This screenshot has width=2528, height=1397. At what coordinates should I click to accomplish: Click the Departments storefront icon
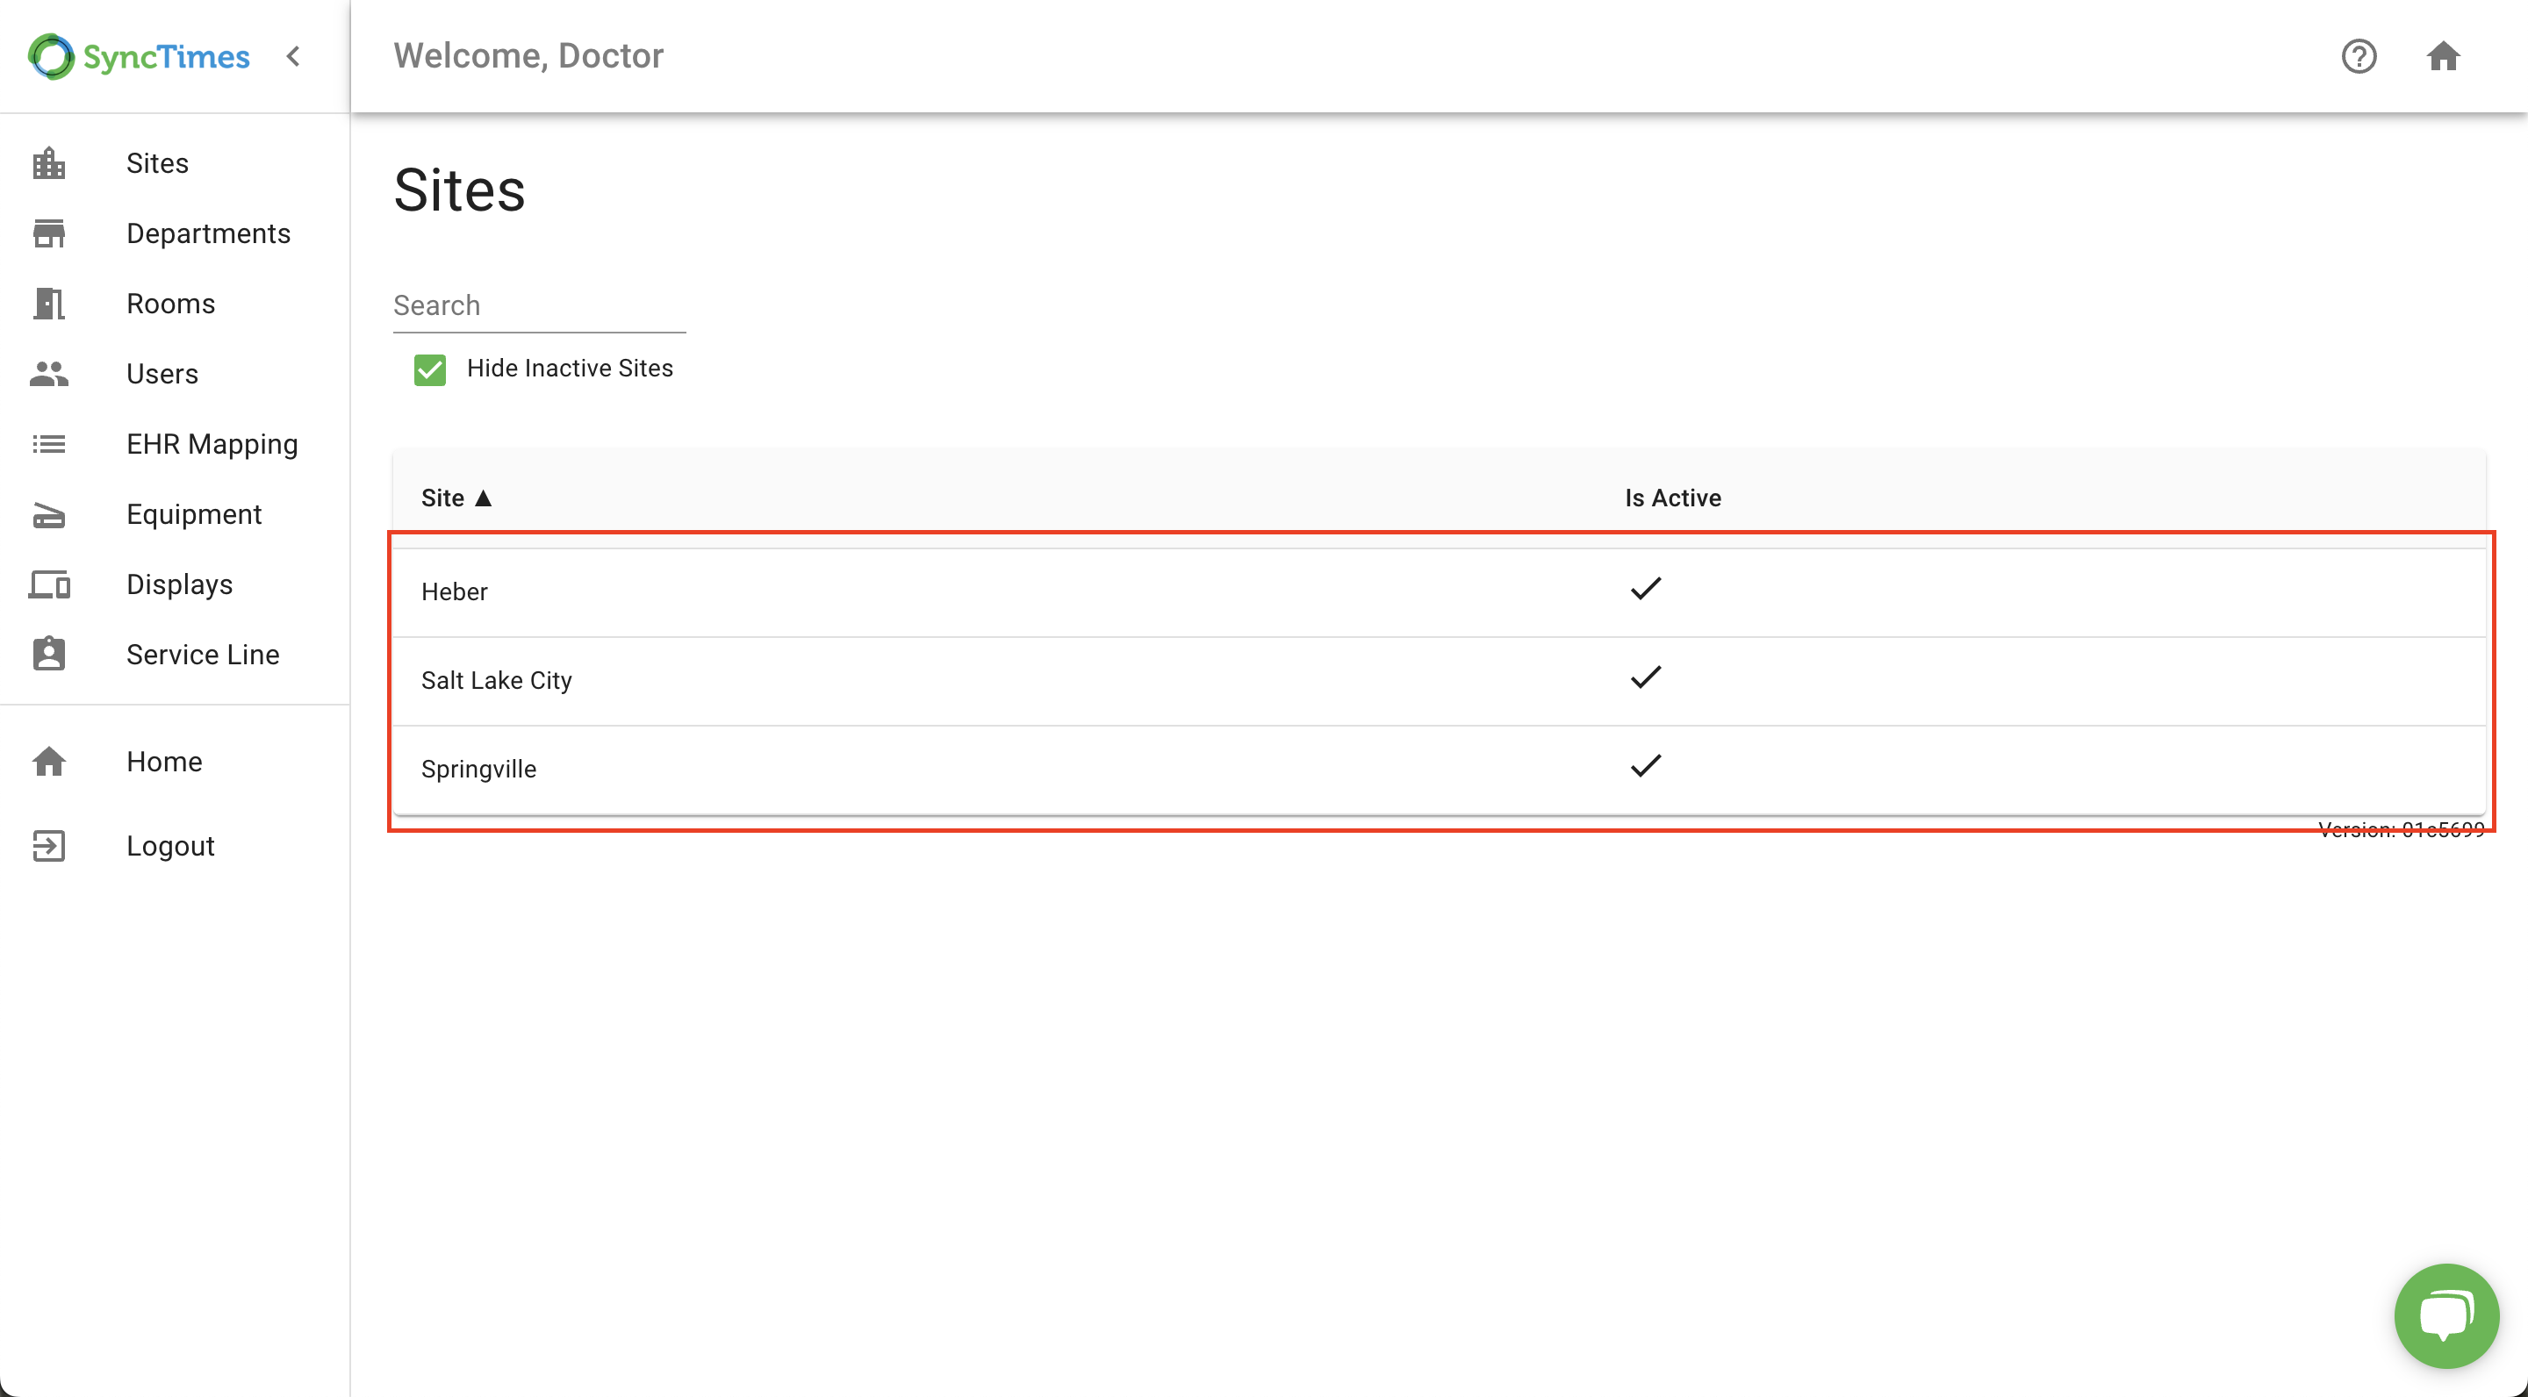coord(49,233)
